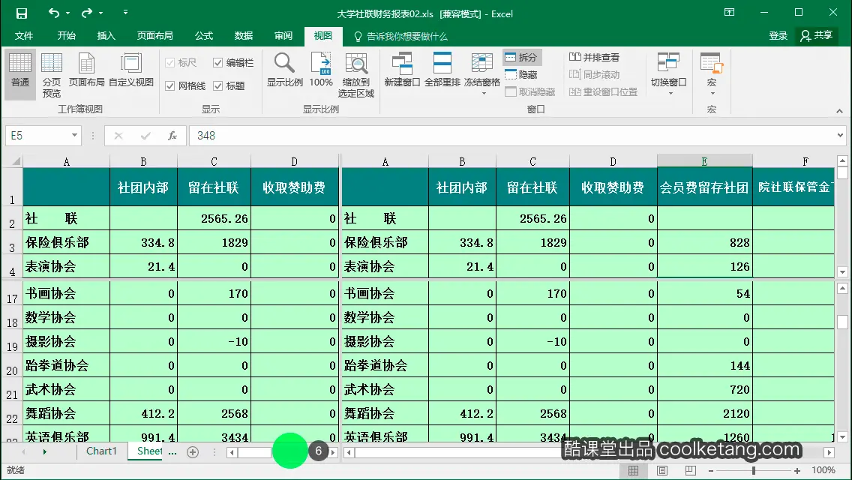This screenshot has height=480, width=852.
Task: Switch to the 公式 tab
Action: pyautogui.click(x=204, y=36)
